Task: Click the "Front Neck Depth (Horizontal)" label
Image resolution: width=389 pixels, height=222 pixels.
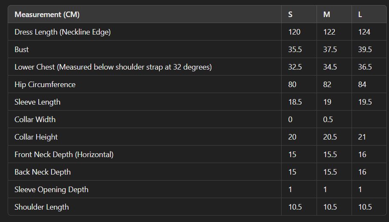Action: 64,155
